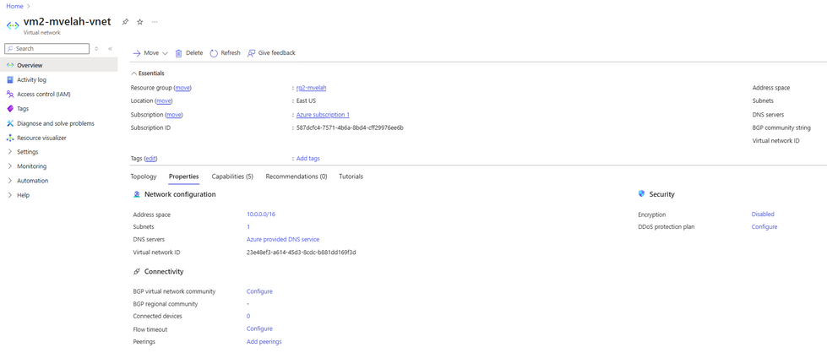
Task: Click the Resource visualizer icon
Action: coord(10,138)
